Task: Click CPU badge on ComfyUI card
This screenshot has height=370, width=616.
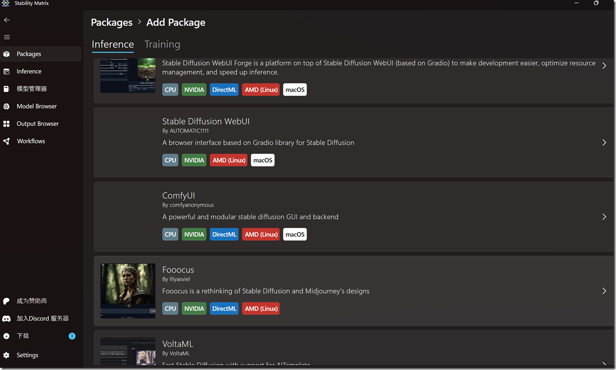Action: point(170,234)
